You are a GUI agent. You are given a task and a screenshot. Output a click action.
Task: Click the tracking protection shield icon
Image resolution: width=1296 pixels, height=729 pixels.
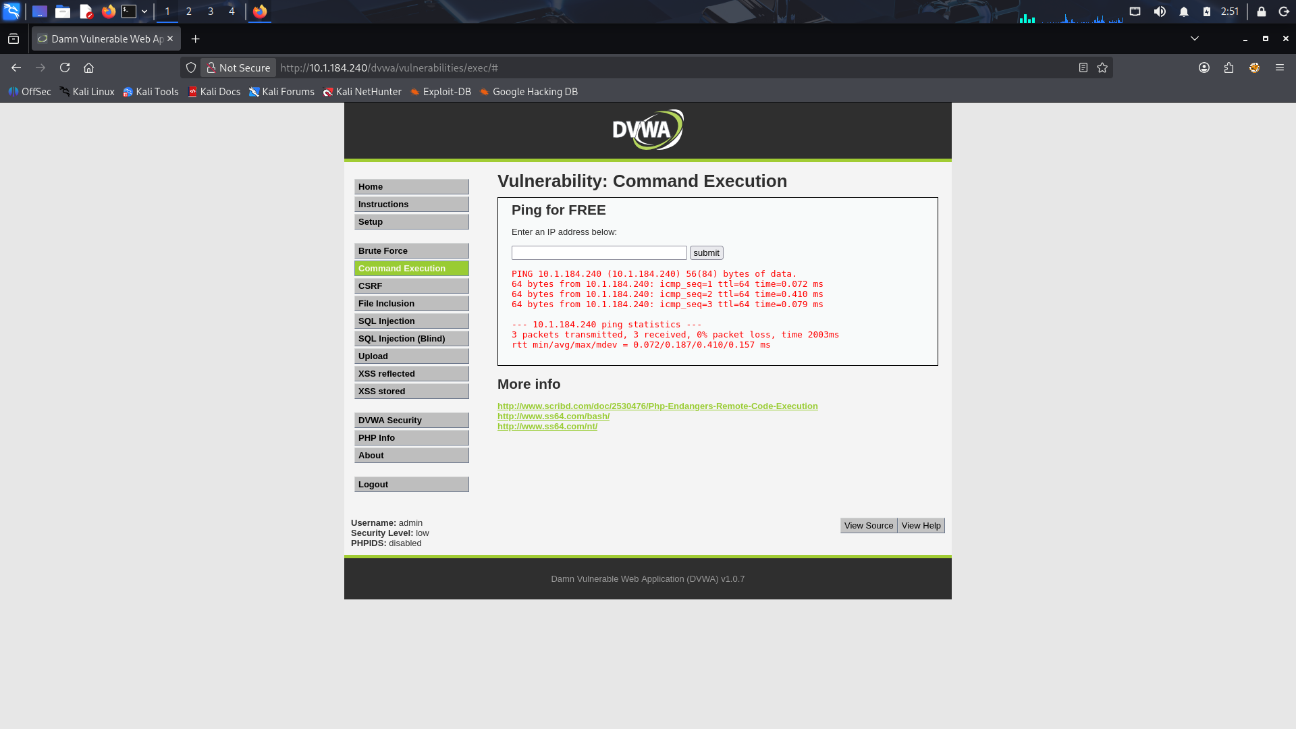[191, 67]
